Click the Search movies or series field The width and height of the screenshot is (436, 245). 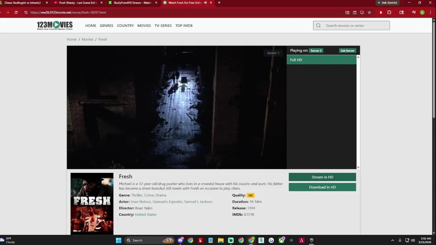click(352, 26)
